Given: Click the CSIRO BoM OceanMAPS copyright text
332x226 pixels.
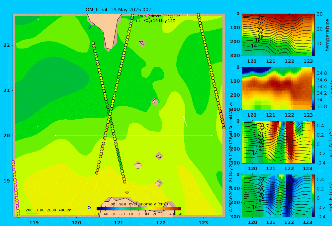Looking at the screenshot, I should (x=231, y=157).
